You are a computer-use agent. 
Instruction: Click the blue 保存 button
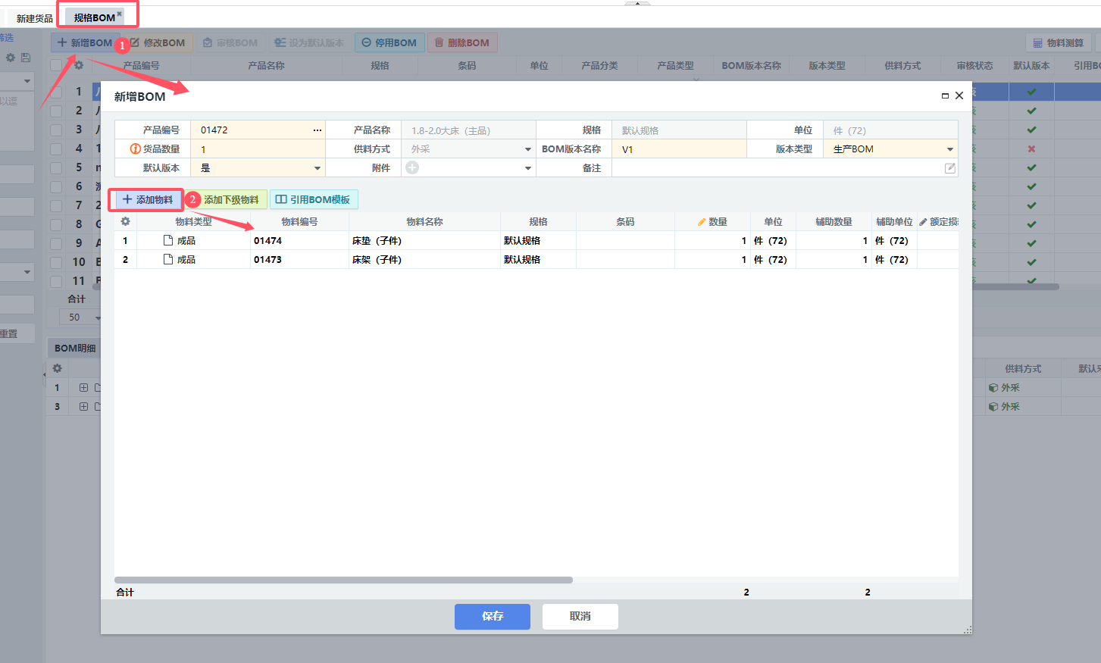point(492,616)
